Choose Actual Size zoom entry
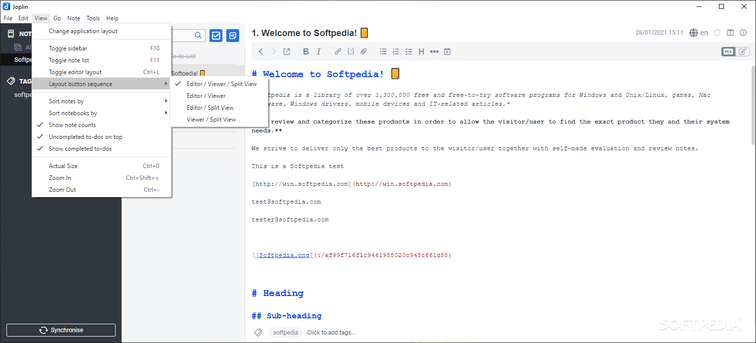 pyautogui.click(x=102, y=166)
